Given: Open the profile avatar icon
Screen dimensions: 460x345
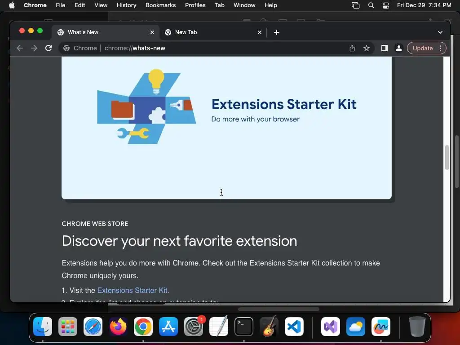Looking at the screenshot, I should [x=399, y=48].
